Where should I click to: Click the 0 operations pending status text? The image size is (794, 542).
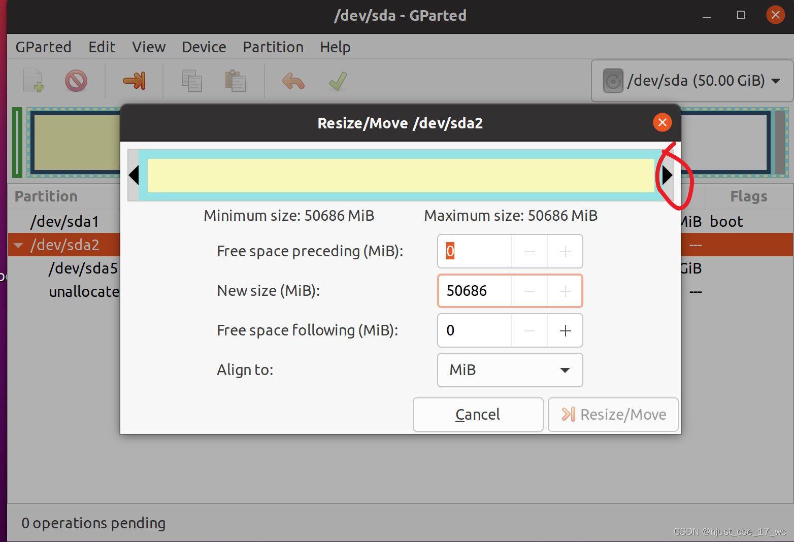point(94,523)
